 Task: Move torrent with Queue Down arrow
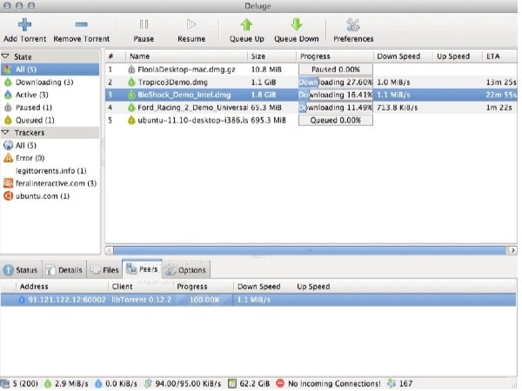pyautogui.click(x=297, y=30)
